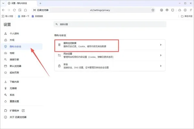Click the 关于 info icon
This screenshot has width=194, height=129.
pyautogui.click(x=5, y=117)
